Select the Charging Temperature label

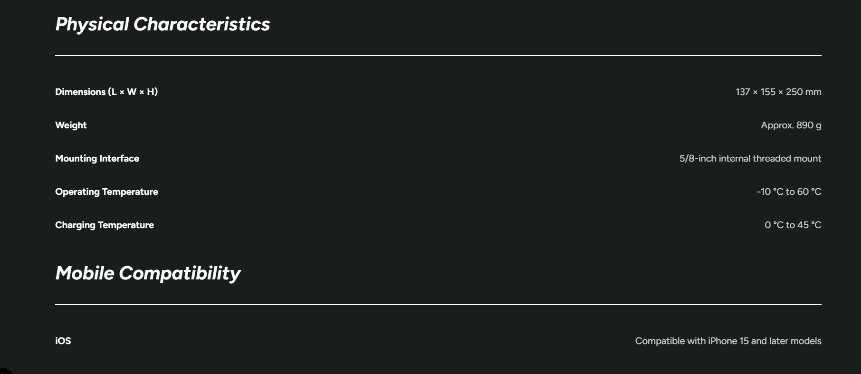click(x=105, y=225)
